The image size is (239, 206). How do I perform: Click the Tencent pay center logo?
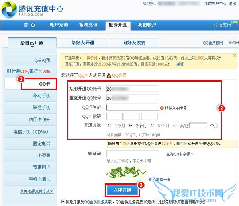click(x=32, y=9)
